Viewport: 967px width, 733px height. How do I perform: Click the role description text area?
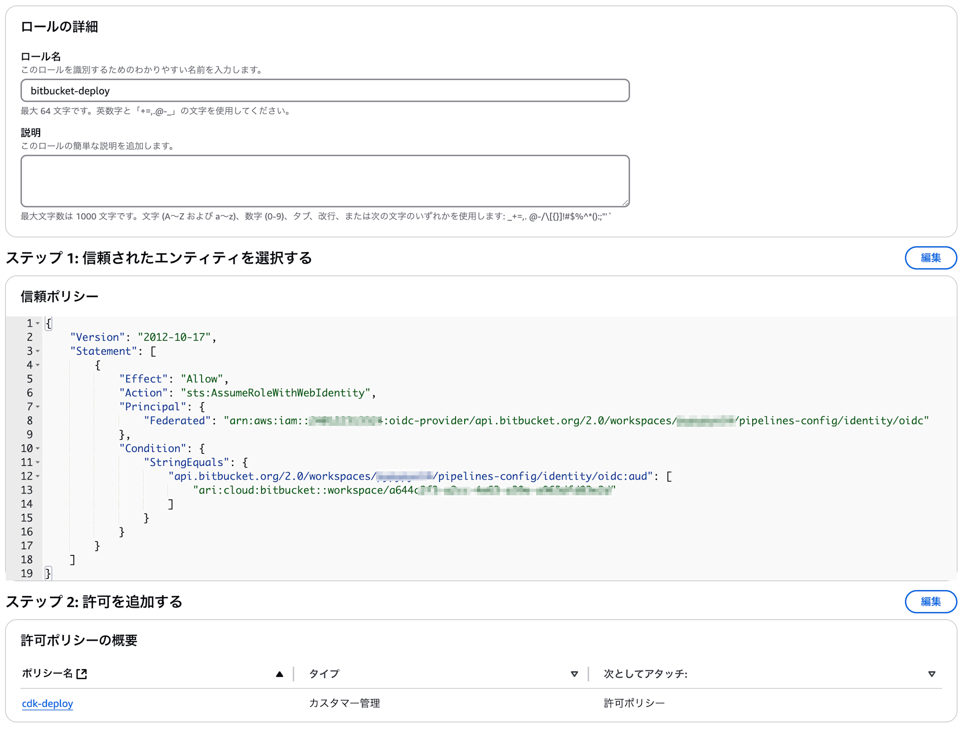[x=325, y=181]
